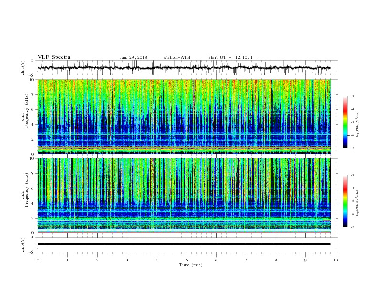
Task: Click the "-7" label on ch.2 color scale
Action: pyautogui.click(x=352, y=227)
